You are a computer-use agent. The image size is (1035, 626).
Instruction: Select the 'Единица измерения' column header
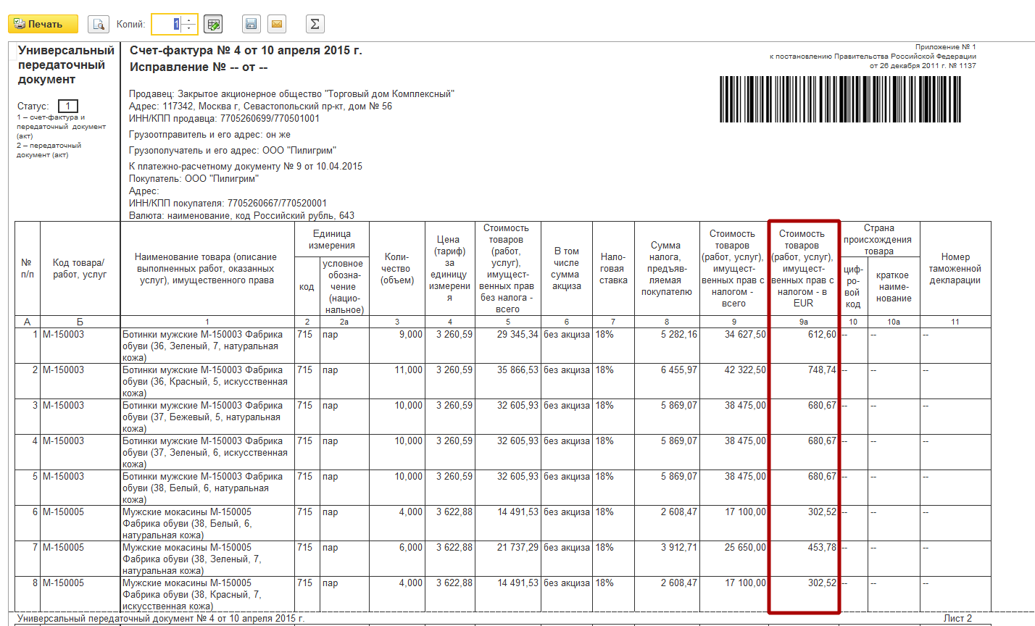pos(332,240)
